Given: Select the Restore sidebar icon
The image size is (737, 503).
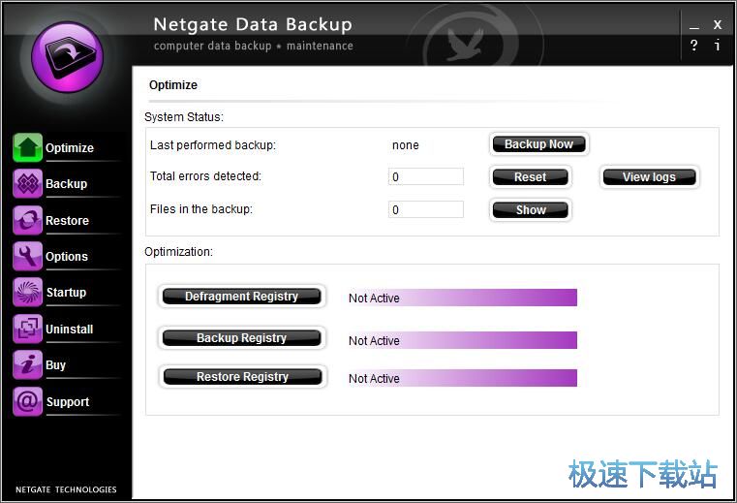Looking at the screenshot, I should (27, 220).
